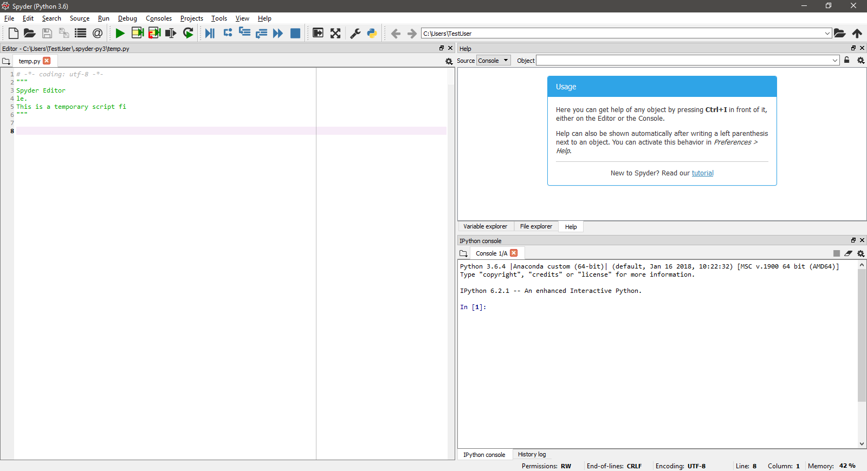Select the IPython console bottom tab
The image size is (867, 471).
coord(484,455)
